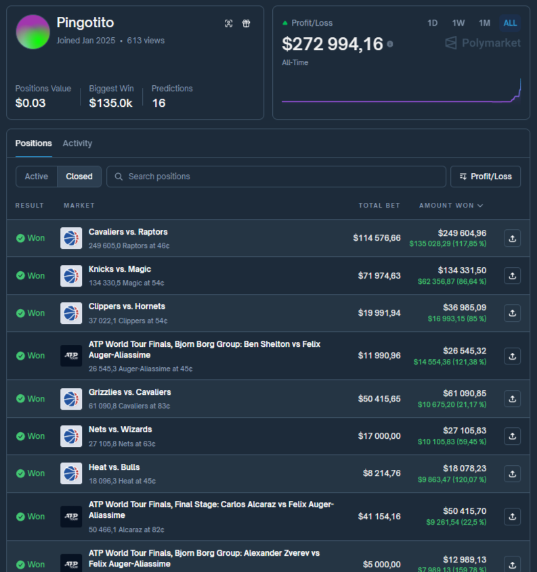
Task: Click the info icon beside $272 994,16
Action: point(390,44)
